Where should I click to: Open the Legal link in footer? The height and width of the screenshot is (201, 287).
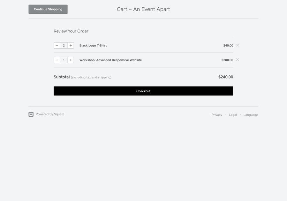pos(233,115)
